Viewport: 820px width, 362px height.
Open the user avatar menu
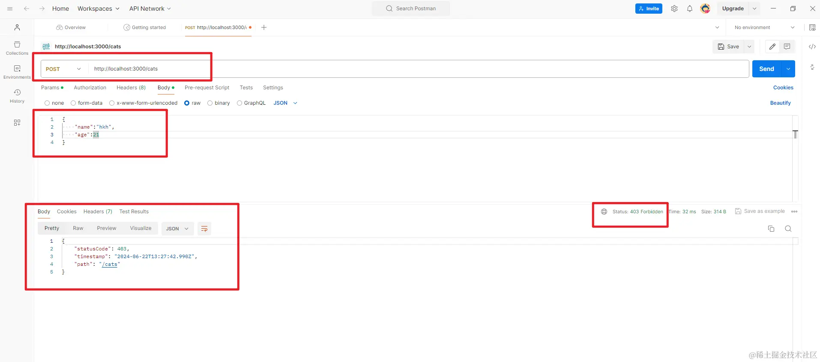pyautogui.click(x=705, y=9)
